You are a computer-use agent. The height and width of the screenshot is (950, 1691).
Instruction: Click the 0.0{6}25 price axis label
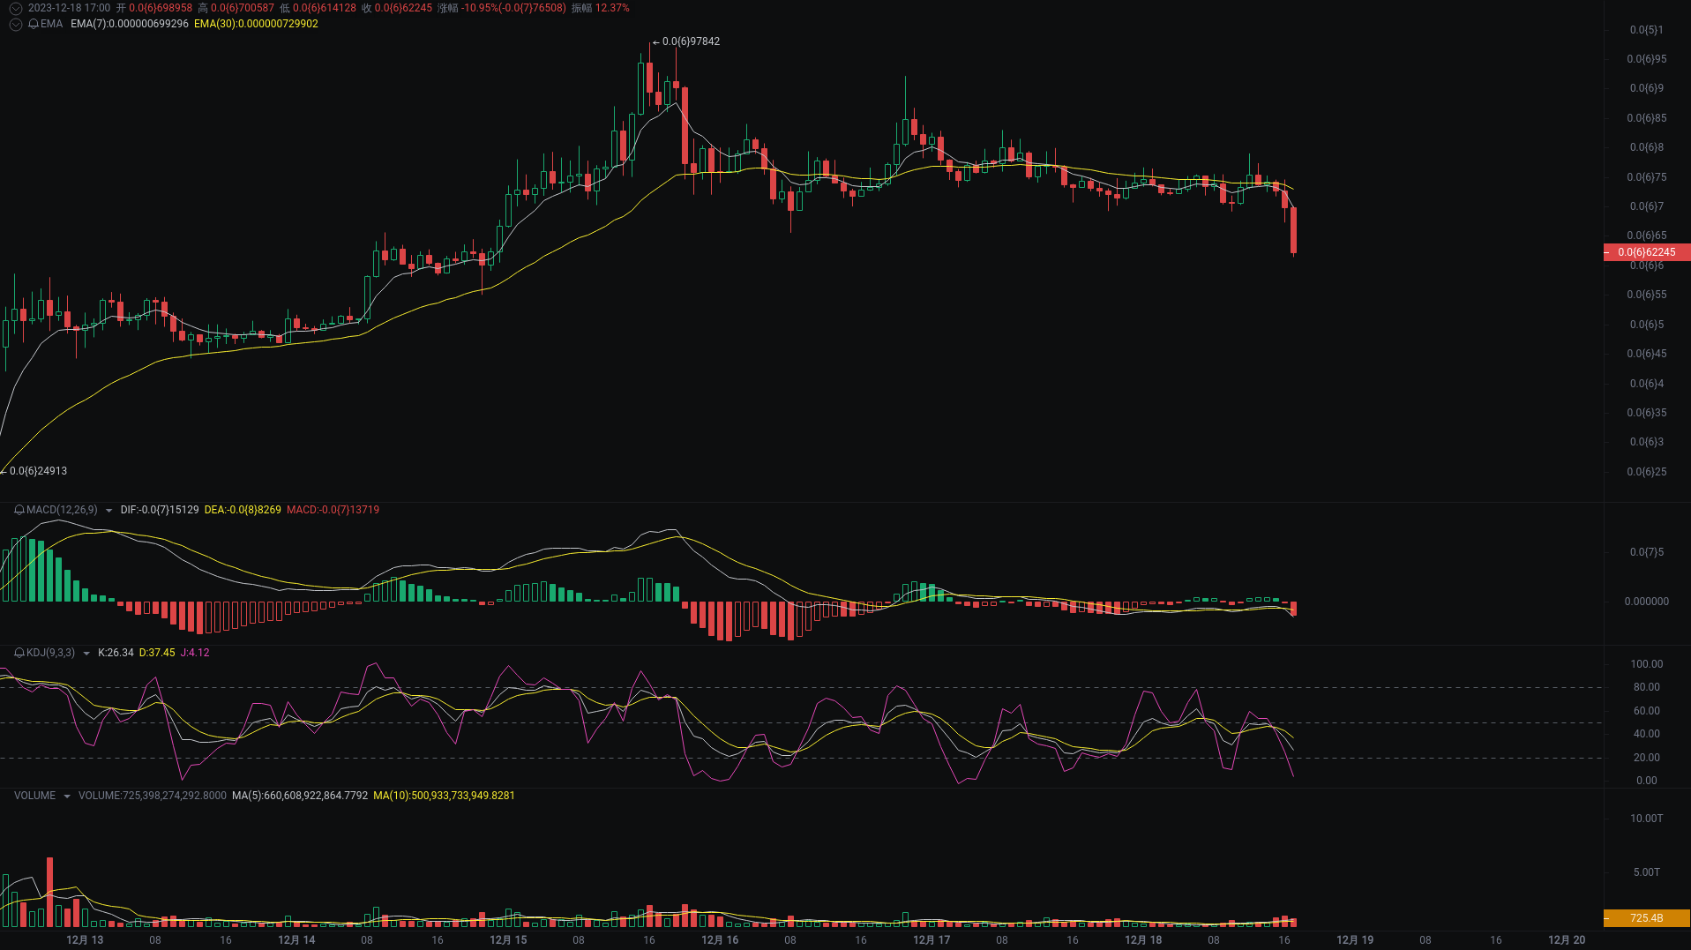(x=1647, y=472)
